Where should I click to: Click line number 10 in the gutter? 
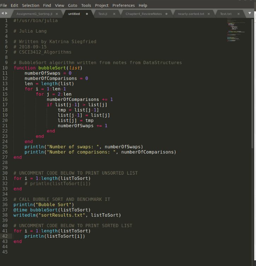pyautogui.click(x=5, y=68)
